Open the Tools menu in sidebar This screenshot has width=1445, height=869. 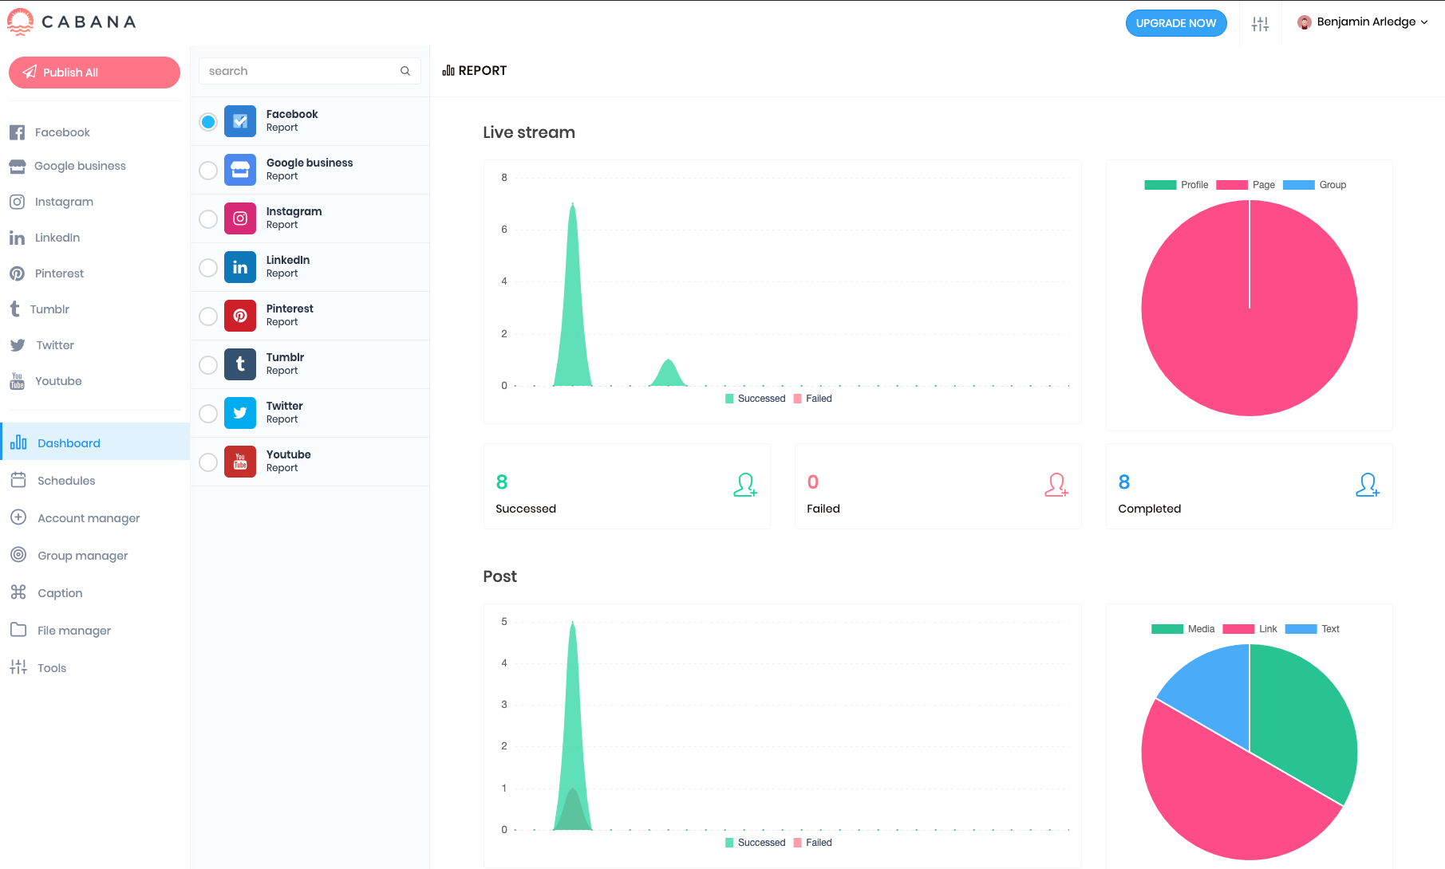(51, 668)
